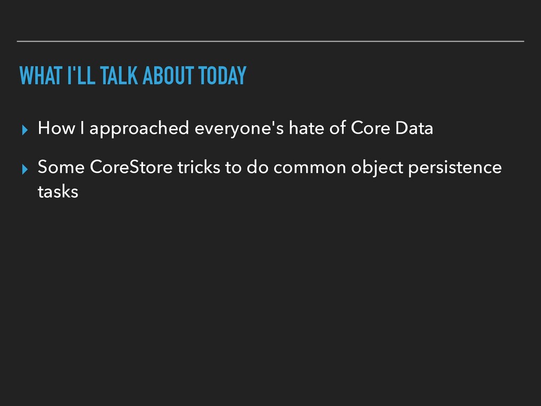The width and height of the screenshot is (541, 406).
Task: Click the word 'Some' starting the second bullet
Action: click(x=61, y=167)
